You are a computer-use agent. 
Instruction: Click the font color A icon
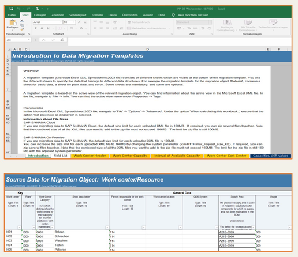[81, 28]
